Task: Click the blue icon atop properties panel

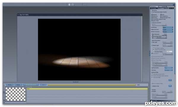Action: 174,4
